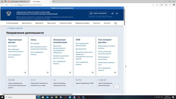Open File Explorer from the taskbar

56,97
